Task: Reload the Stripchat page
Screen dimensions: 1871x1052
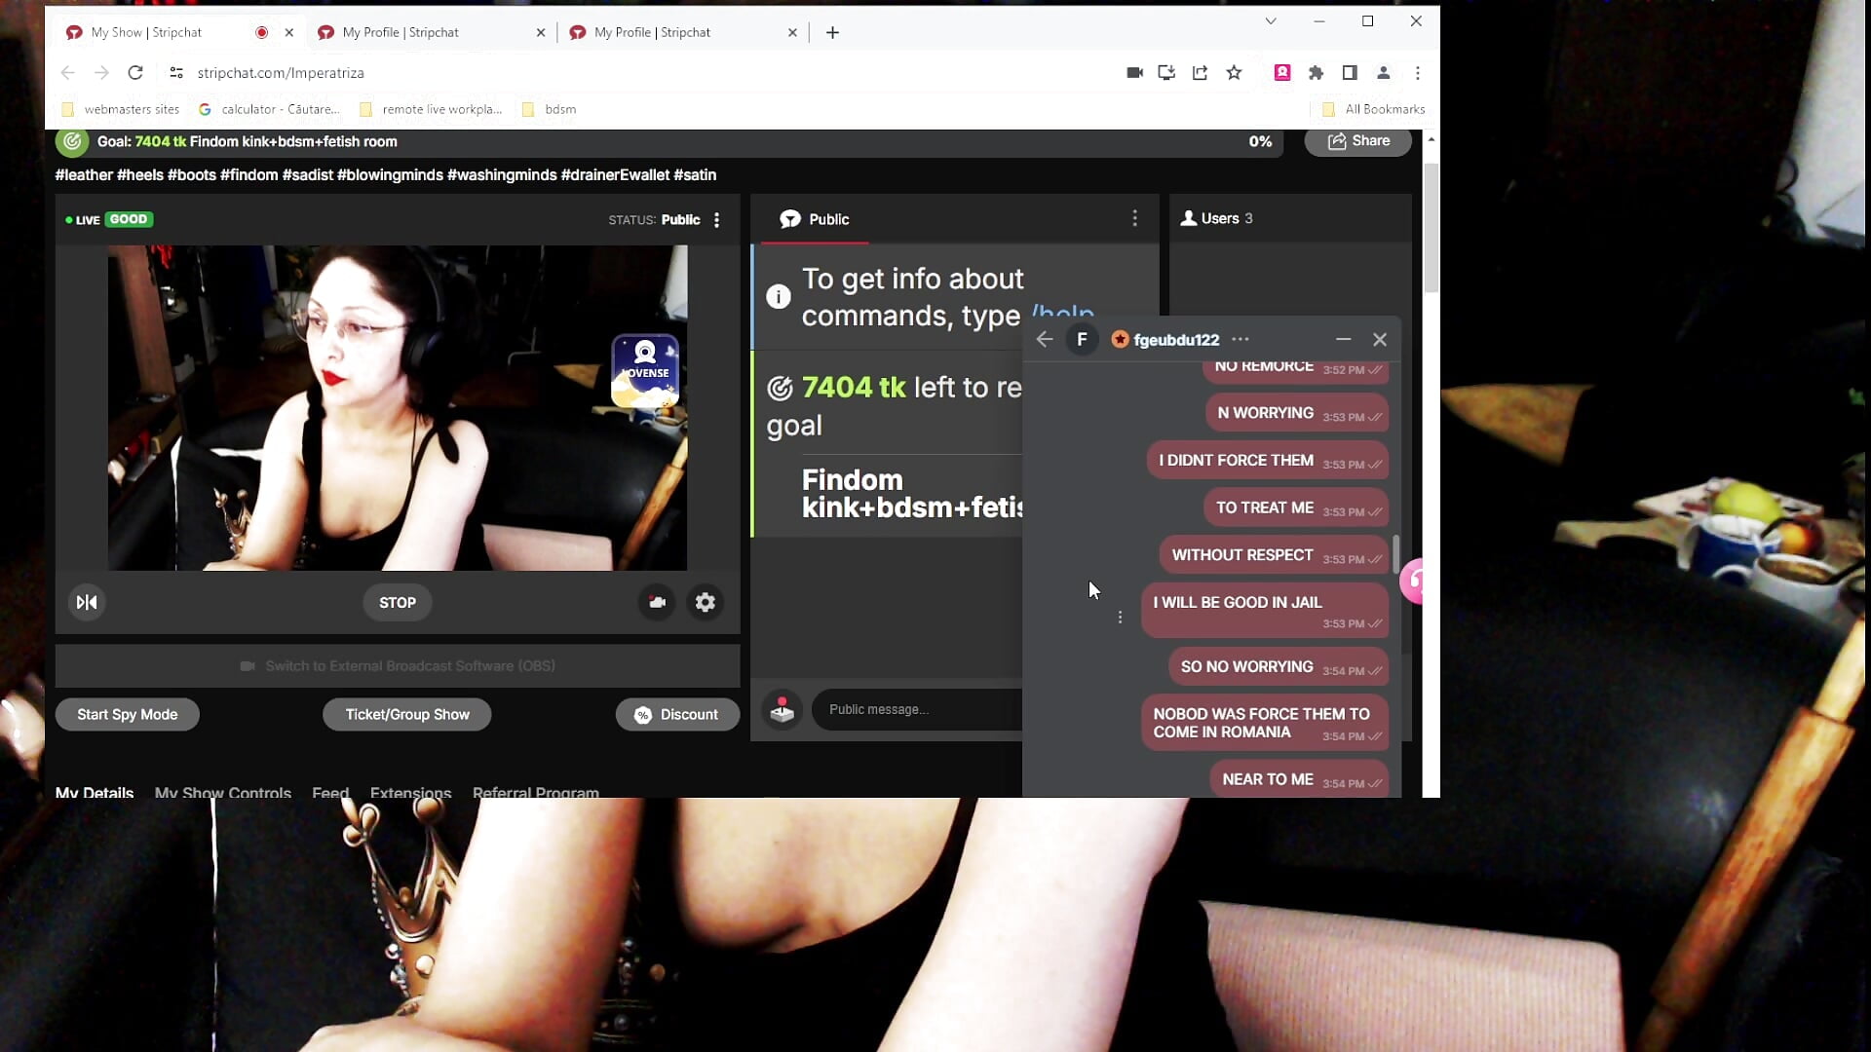Action: point(135,73)
